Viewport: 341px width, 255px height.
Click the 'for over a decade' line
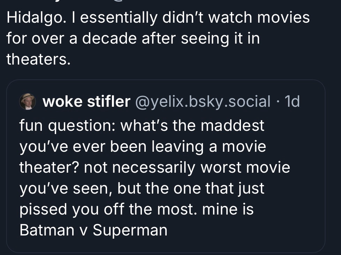pyautogui.click(x=132, y=39)
